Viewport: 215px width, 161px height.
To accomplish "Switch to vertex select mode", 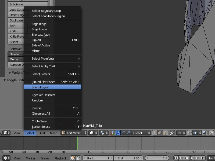I will [x=155, y=133].
